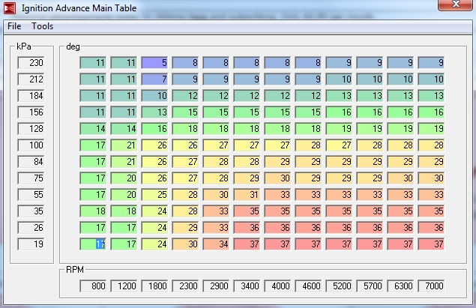Select 128 kPa row cell under 800 RPM
Viewport: 476px width, 308px height.
point(93,129)
